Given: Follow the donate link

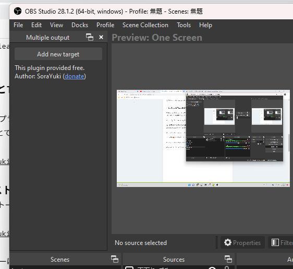Looking at the screenshot, I should [x=75, y=76].
